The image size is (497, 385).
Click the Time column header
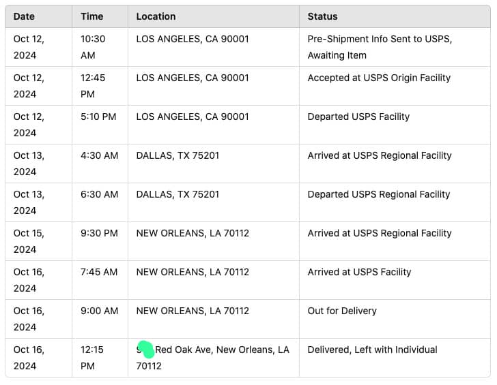pos(92,16)
